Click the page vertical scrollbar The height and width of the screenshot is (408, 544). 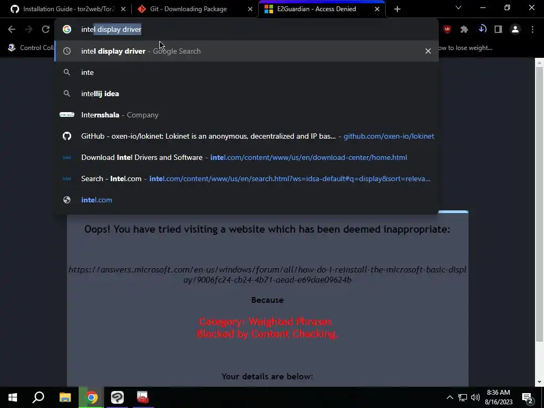coord(539,205)
